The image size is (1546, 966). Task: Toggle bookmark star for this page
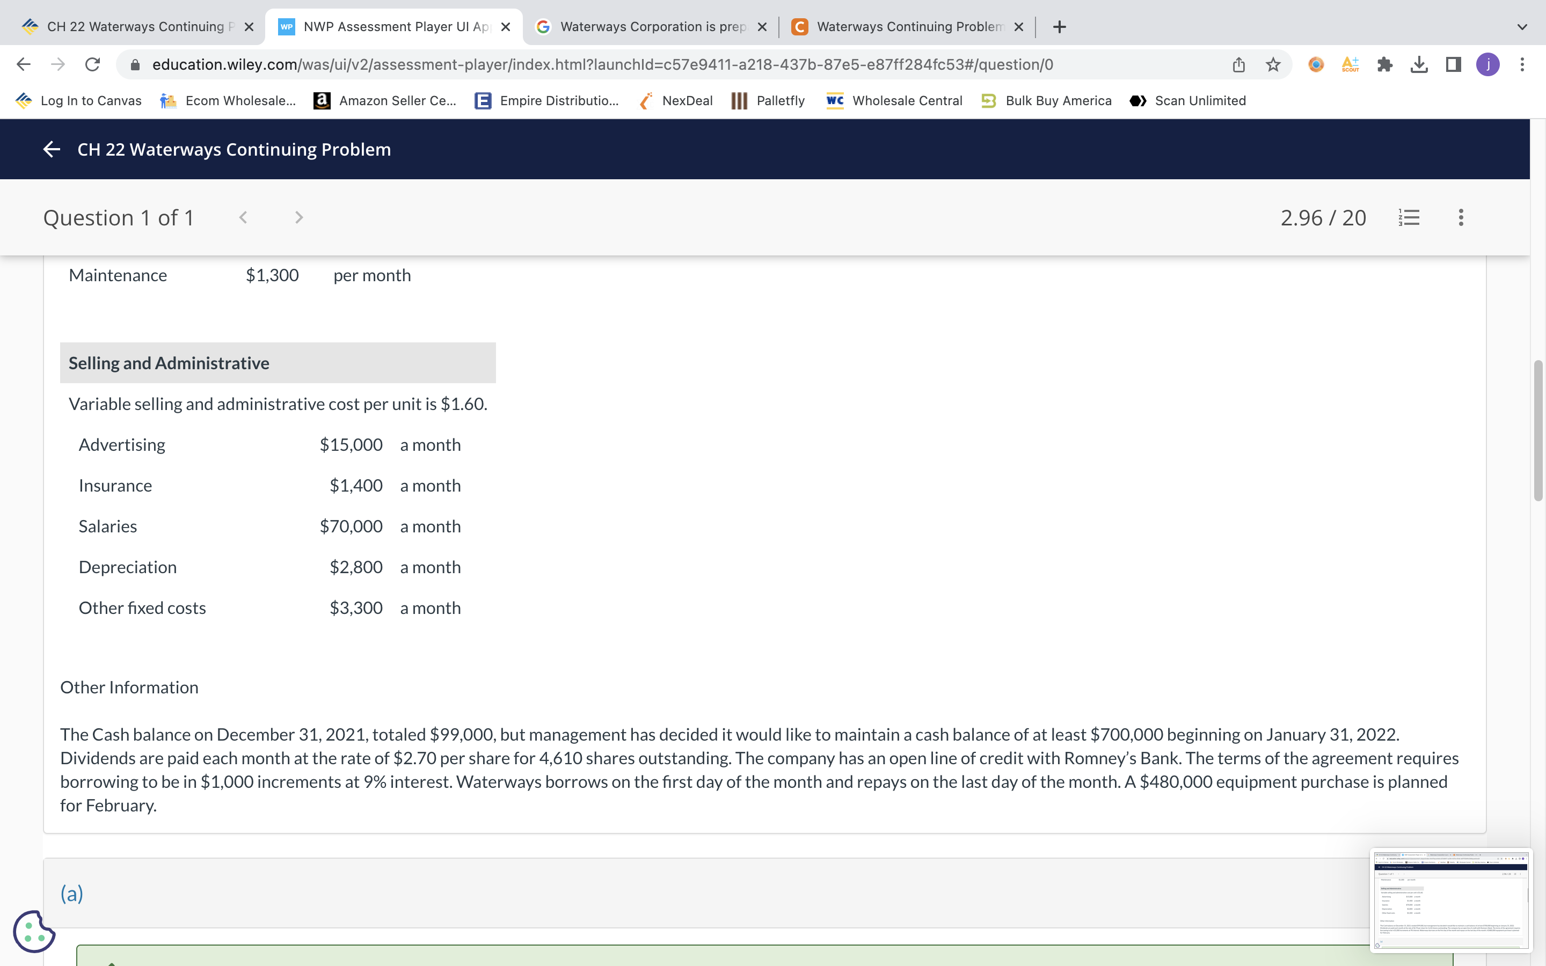click(1272, 64)
